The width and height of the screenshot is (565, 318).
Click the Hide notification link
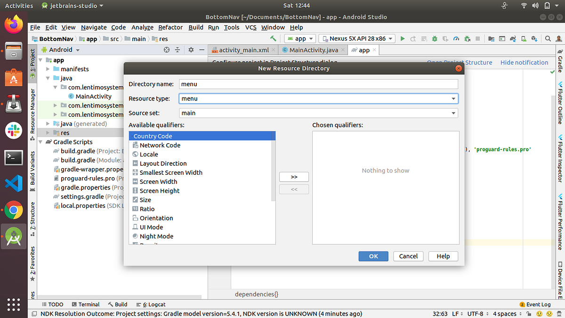(524, 62)
